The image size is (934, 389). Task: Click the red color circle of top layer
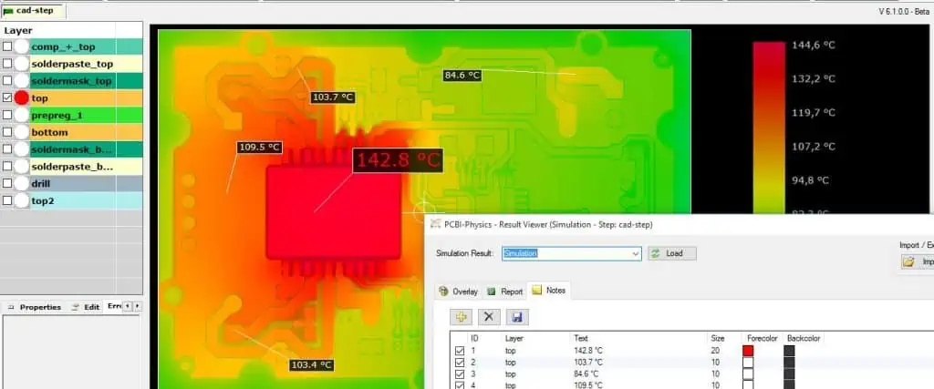coord(22,97)
